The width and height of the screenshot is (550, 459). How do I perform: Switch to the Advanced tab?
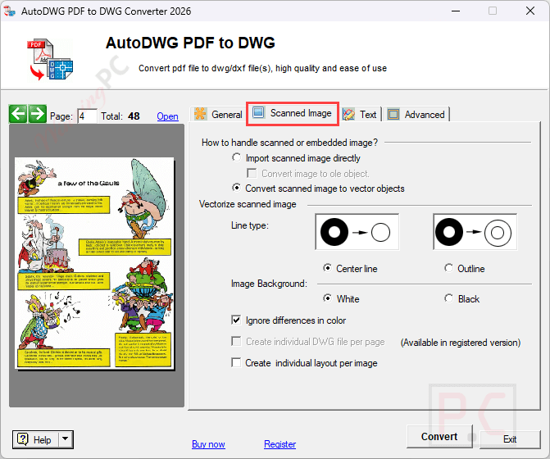pos(416,114)
